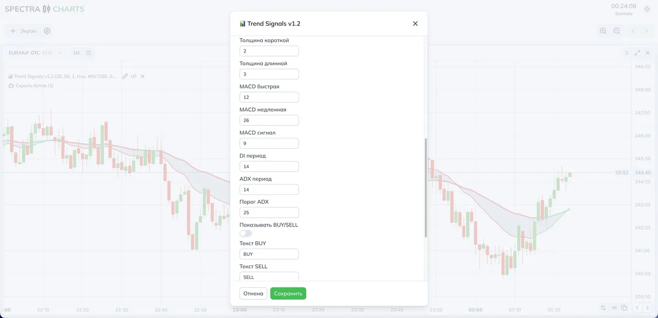Click the expand chart arrows icon

pyautogui.click(x=637, y=53)
